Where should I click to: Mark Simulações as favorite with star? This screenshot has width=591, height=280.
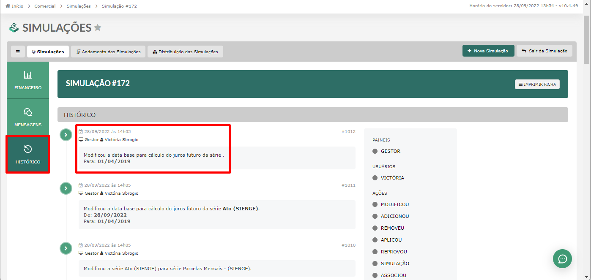(98, 28)
